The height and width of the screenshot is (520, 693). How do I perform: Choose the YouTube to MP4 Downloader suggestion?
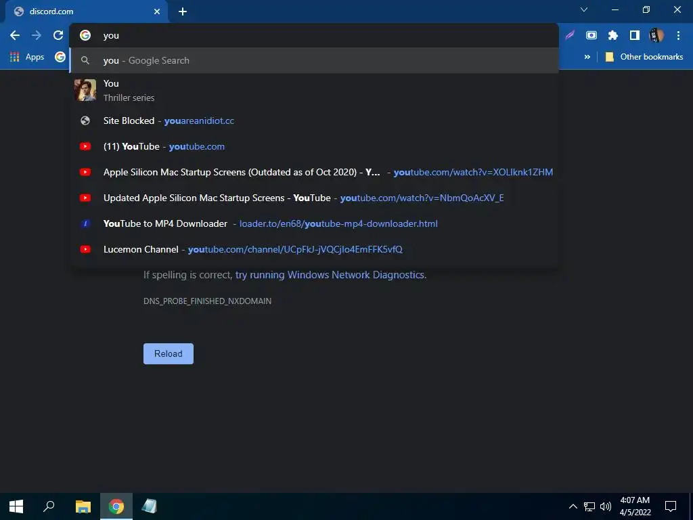tap(314, 223)
